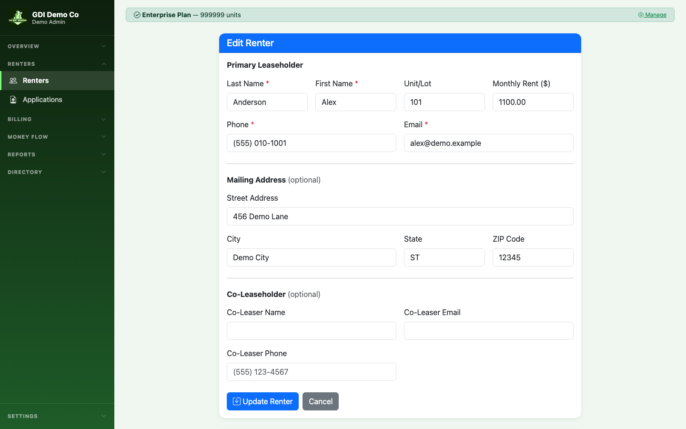Click the save icon on Update Renter
Screen dimensions: 686x429
[237, 401]
